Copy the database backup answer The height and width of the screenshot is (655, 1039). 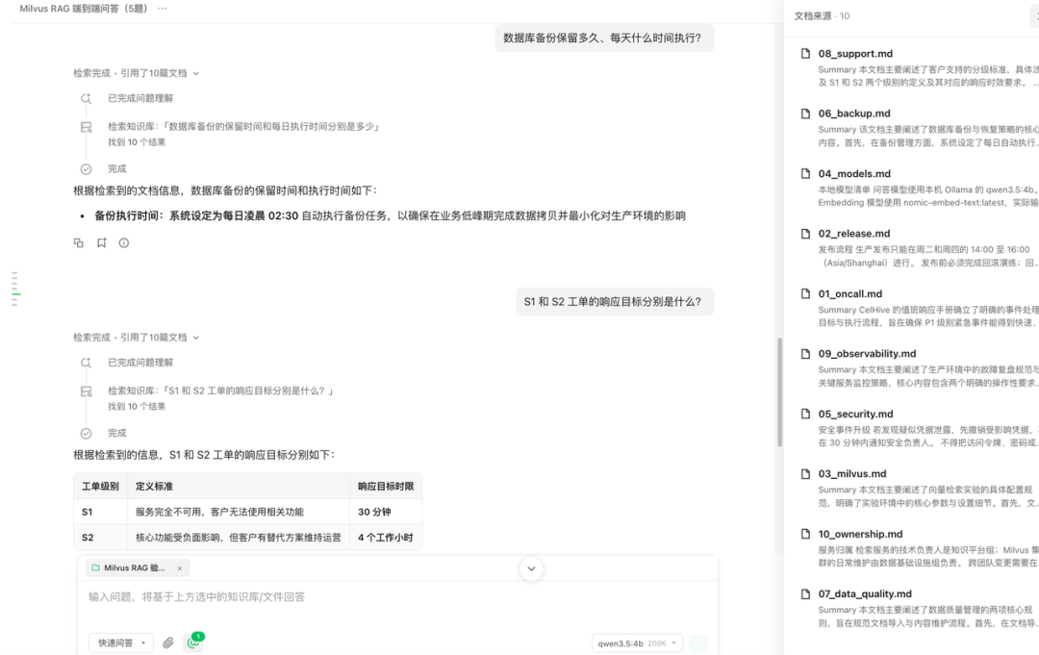click(x=79, y=243)
